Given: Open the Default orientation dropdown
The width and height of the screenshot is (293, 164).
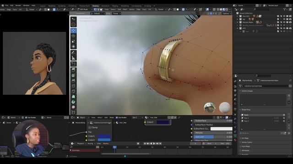Looking at the screenshot, I should [x=98, y=14].
